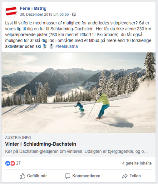
Task: Click the thumbs-up icon beside Gefällt mir
Action: pyautogui.click(x=22, y=176)
